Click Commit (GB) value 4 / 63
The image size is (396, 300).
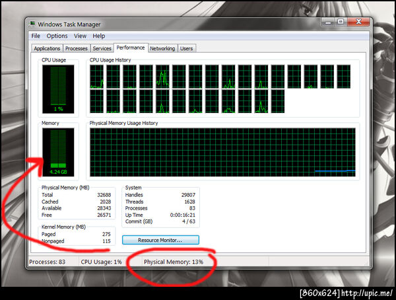click(189, 221)
